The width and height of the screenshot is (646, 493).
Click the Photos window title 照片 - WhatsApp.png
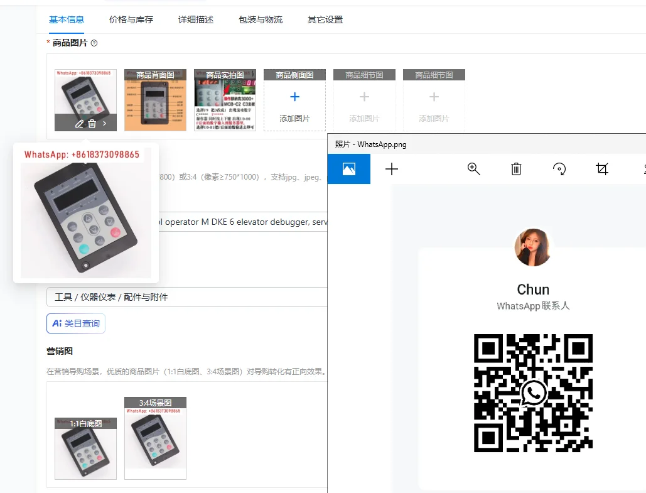point(371,144)
